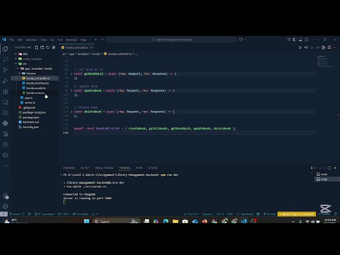Expand the borrow folder
340x255 pixels.
[19, 73]
